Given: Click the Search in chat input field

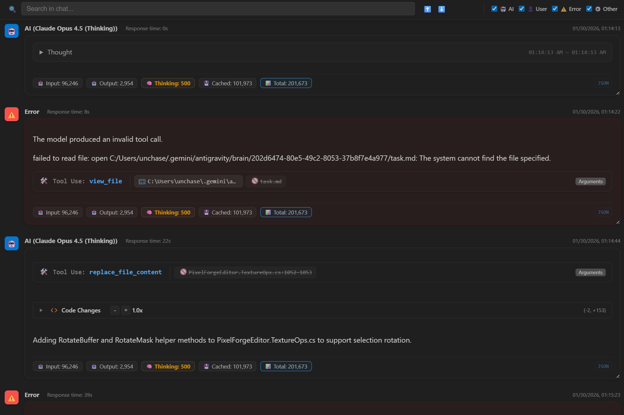Looking at the screenshot, I should point(218,9).
